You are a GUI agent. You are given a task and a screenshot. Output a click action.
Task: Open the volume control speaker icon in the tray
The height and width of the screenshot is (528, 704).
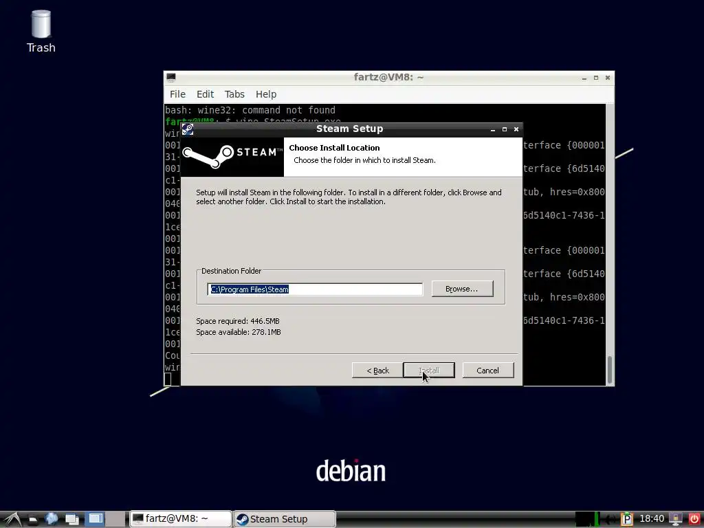pyautogui.click(x=610, y=520)
